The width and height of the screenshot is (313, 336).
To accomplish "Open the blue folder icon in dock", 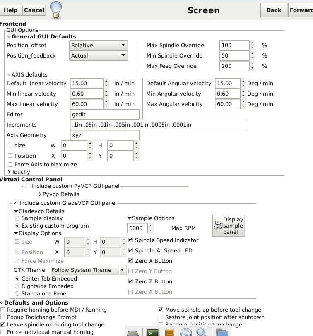I will point(222,333).
